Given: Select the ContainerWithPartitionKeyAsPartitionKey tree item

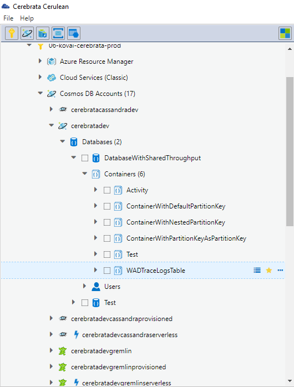Looking at the screenshot, I should (186, 238).
